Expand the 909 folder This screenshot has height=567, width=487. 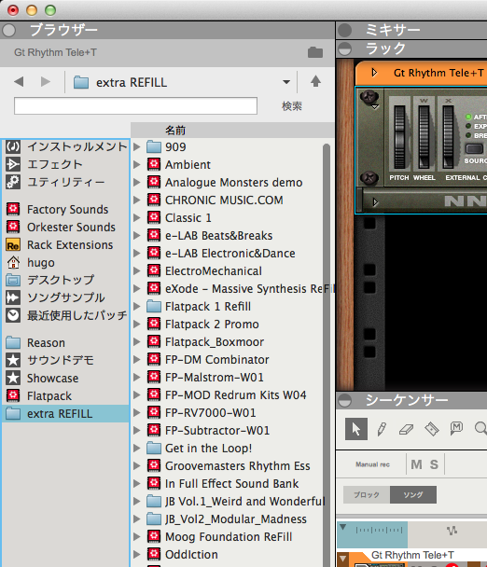point(137,146)
